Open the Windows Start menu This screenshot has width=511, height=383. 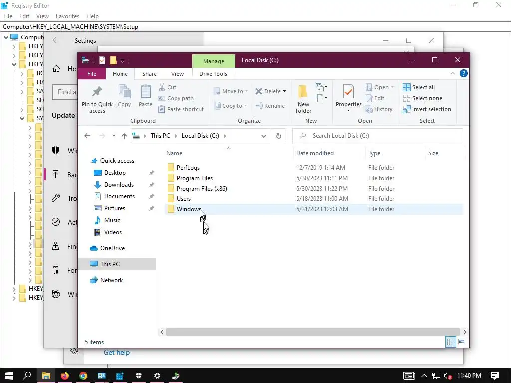coord(9,376)
